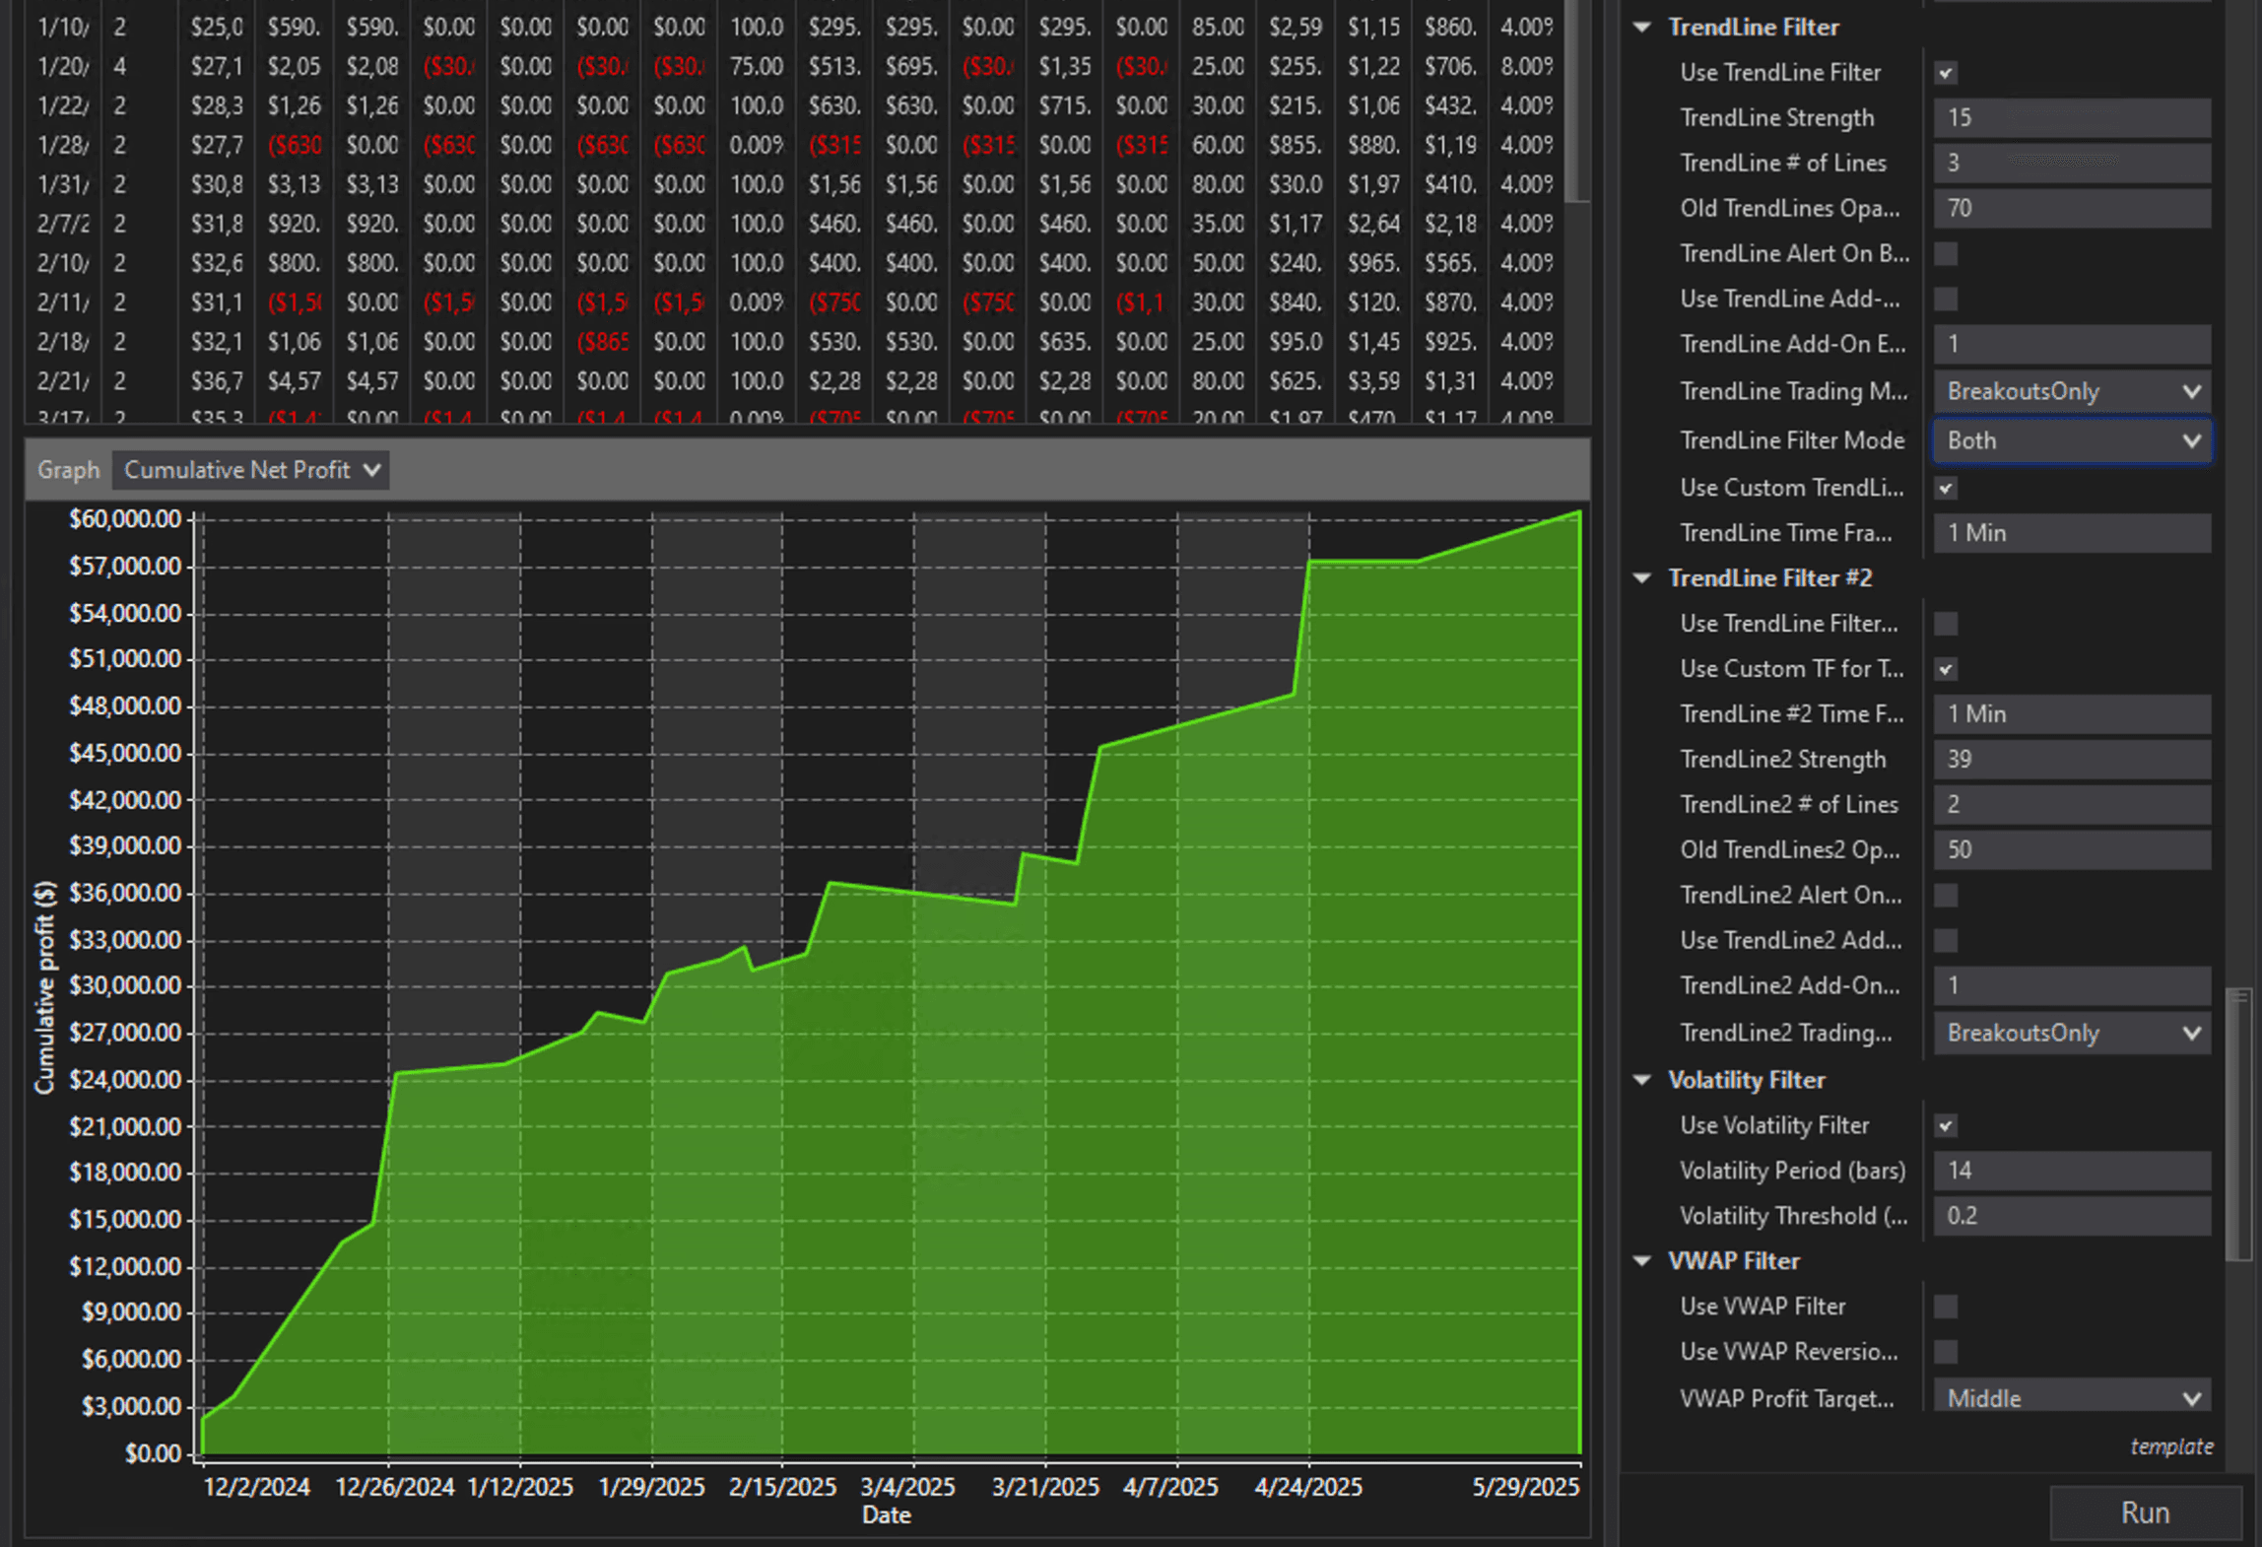This screenshot has height=1547, width=2262.
Task: Open Cumulative Net Profit graph dropdown
Action: point(251,470)
